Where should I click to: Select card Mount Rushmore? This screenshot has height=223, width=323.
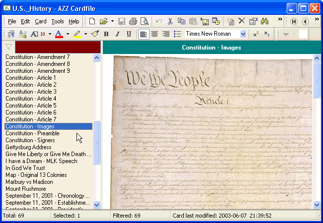point(48,189)
